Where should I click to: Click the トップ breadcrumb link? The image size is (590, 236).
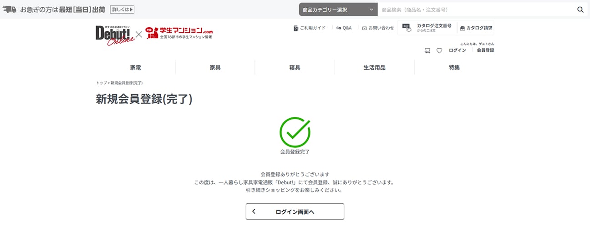coord(101,83)
